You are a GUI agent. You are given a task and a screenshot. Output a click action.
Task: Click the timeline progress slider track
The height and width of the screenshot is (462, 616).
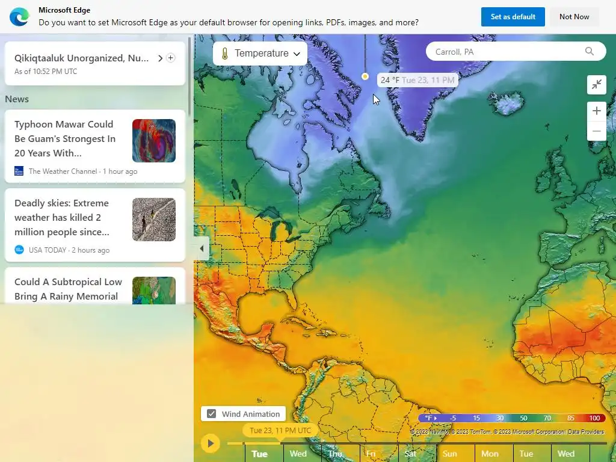point(416,443)
